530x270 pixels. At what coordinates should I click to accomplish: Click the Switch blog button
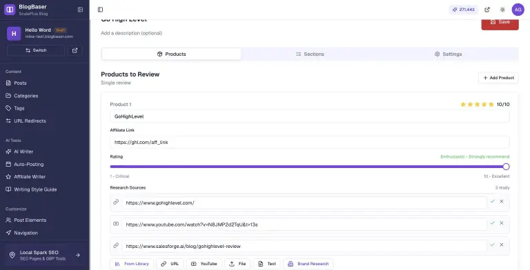point(36,50)
